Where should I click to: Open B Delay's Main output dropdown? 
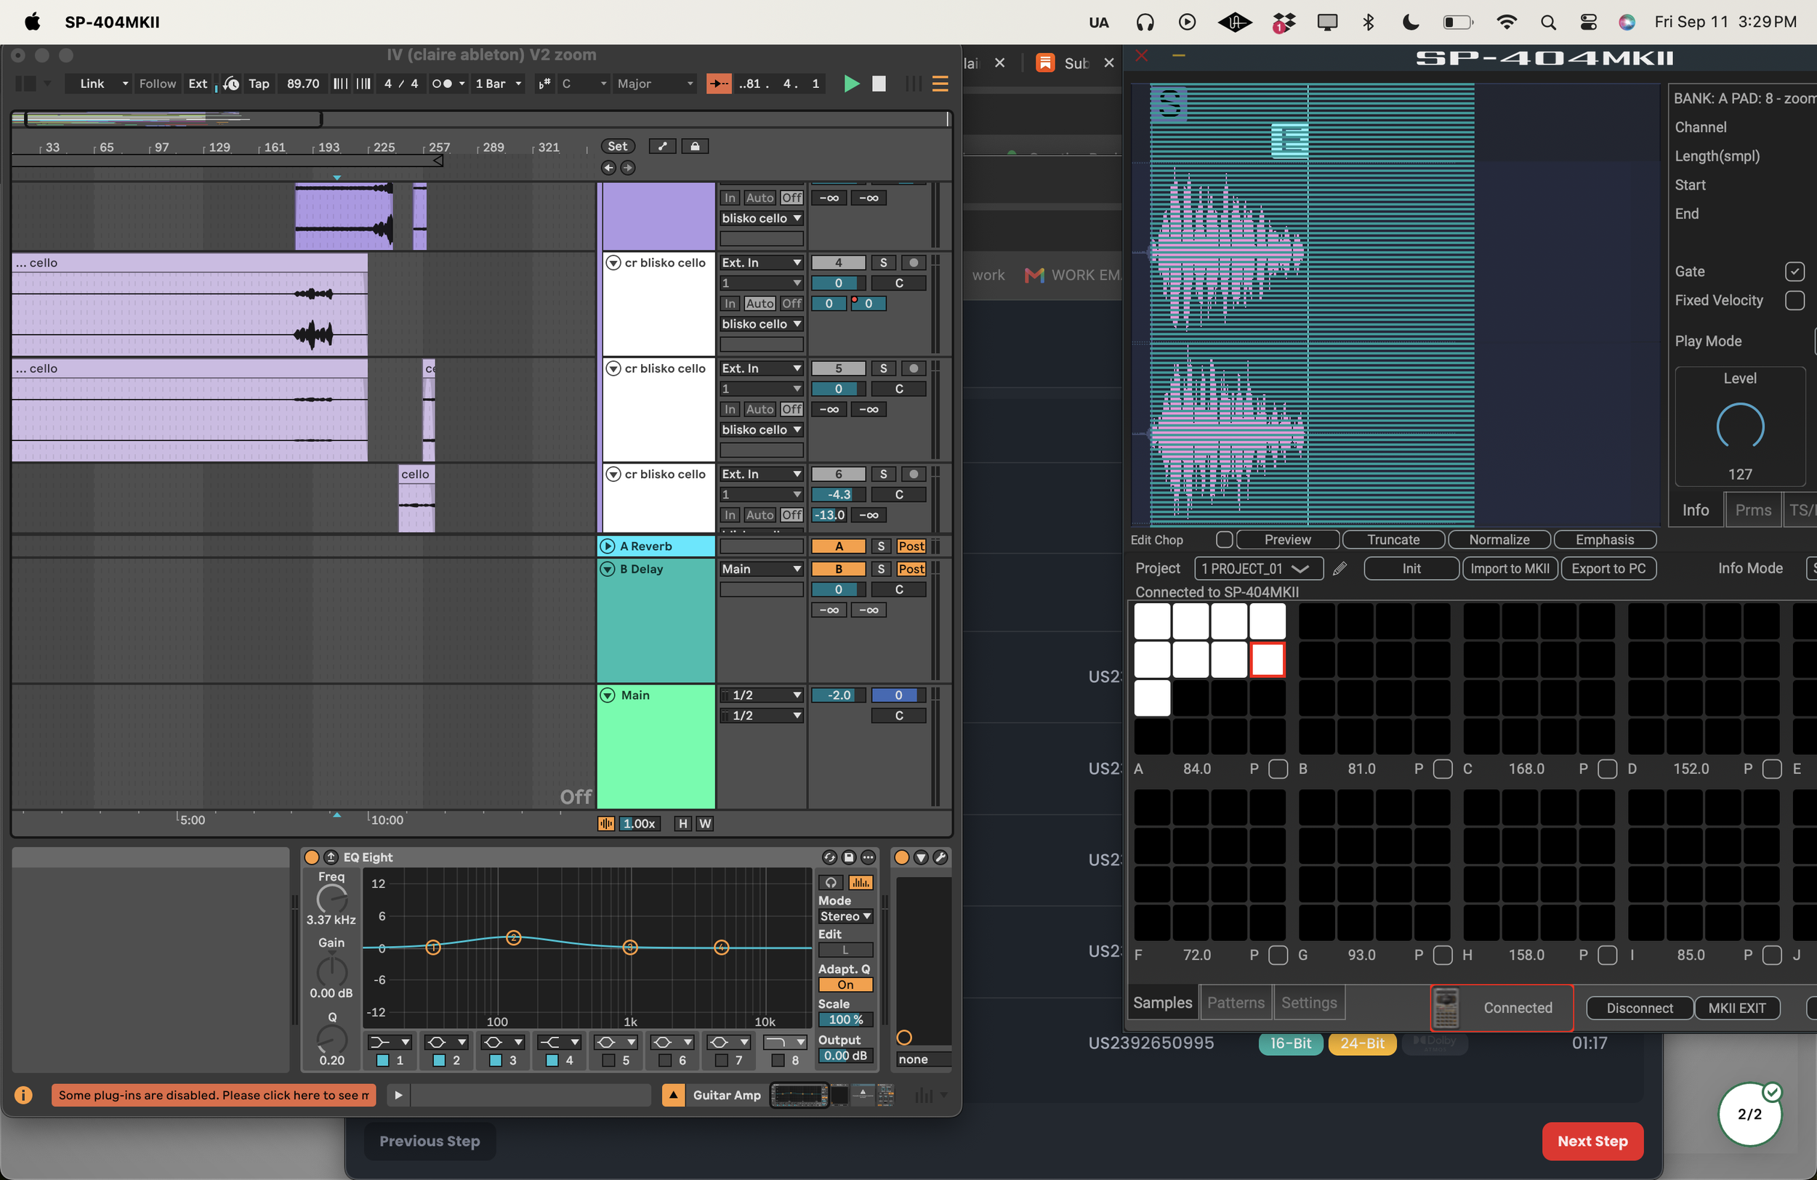coord(761,570)
